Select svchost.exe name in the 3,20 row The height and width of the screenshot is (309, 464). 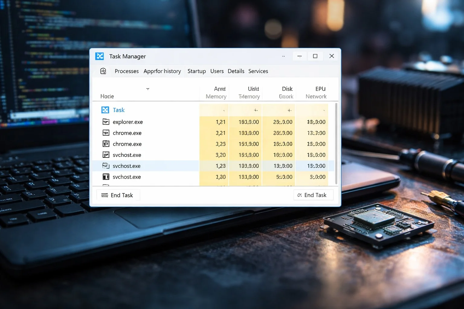pos(127,155)
